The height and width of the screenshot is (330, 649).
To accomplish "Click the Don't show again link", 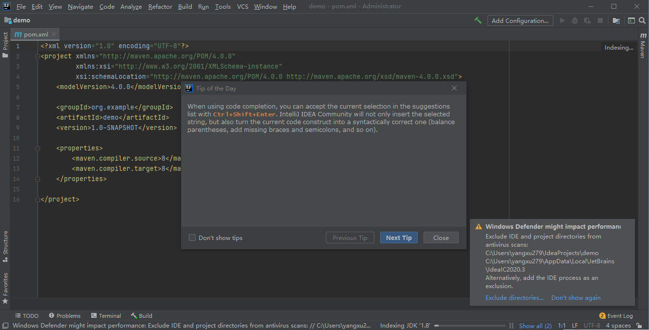I will click(x=576, y=297).
